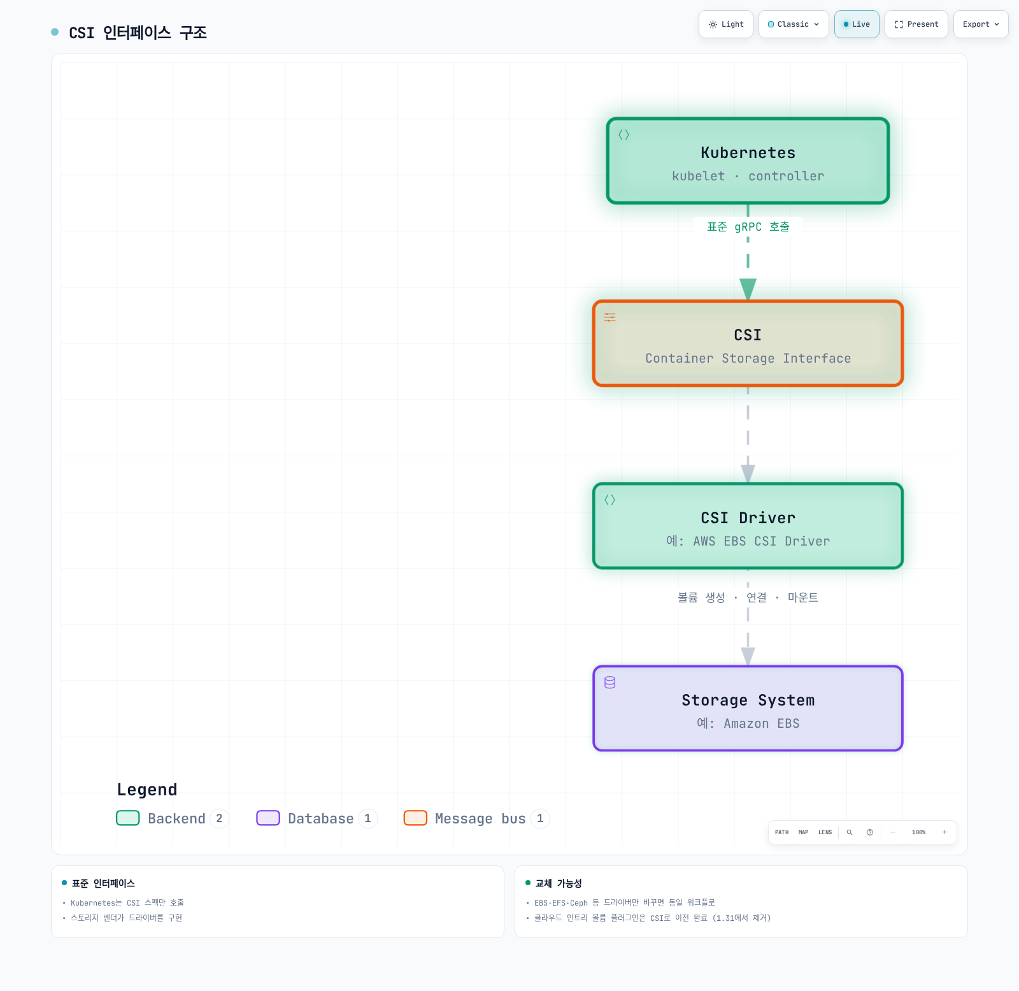
Task: Toggle Live mode
Action: [857, 24]
